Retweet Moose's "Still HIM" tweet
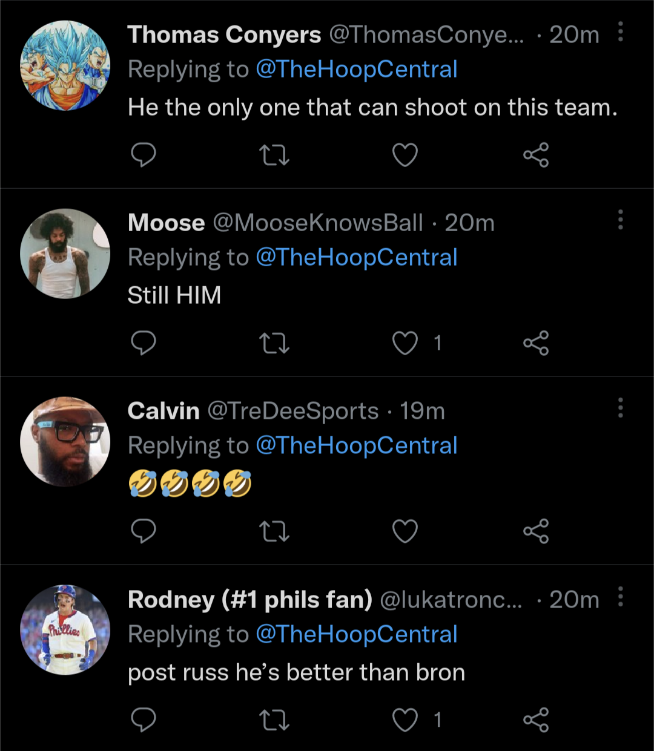Viewport: 654px width, 751px height. (274, 343)
